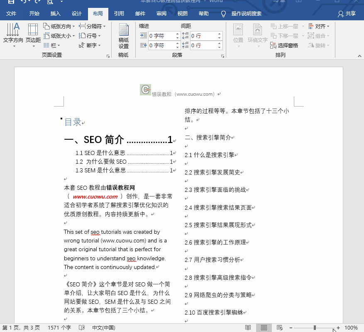Click the Position (位置) button

[238, 35]
